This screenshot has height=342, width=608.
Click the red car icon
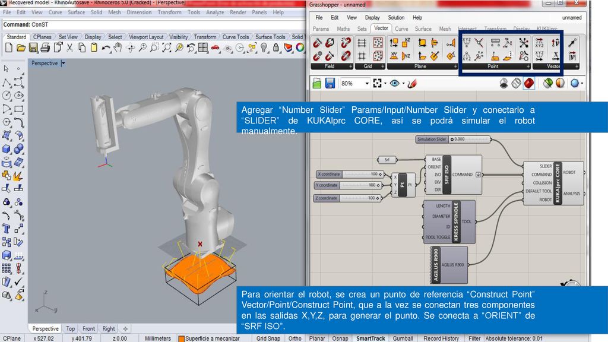(x=215, y=47)
